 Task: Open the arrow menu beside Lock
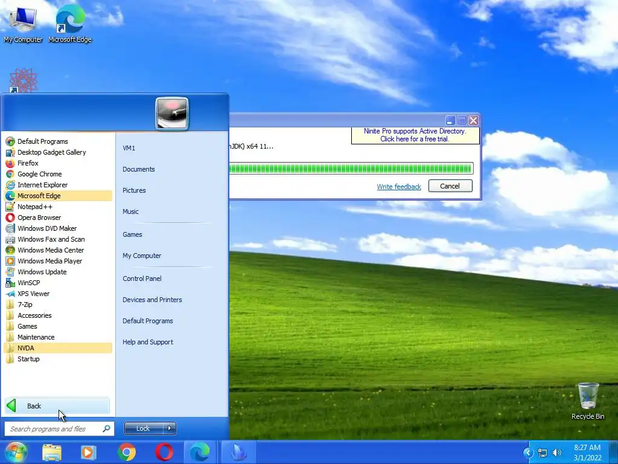[170, 428]
